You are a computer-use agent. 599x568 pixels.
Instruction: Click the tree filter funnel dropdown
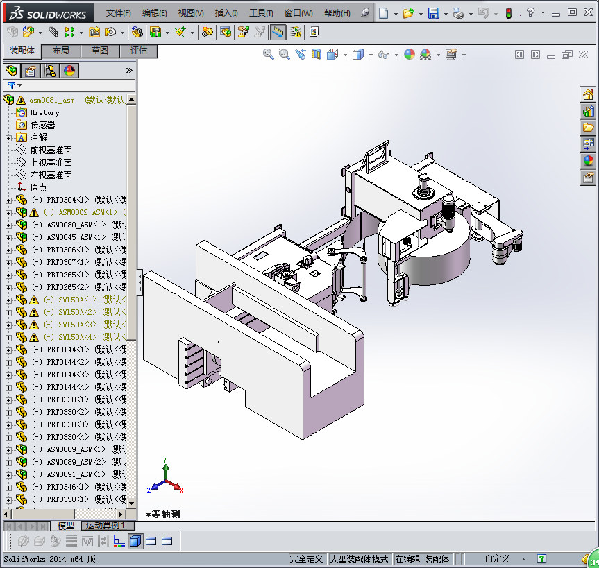[15, 85]
